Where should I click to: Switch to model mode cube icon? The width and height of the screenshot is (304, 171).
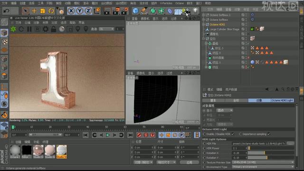click(x=4, y=33)
